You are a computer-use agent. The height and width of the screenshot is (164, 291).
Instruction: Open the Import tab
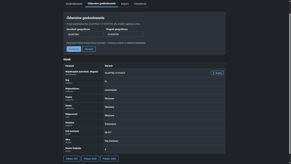coord(125,4)
